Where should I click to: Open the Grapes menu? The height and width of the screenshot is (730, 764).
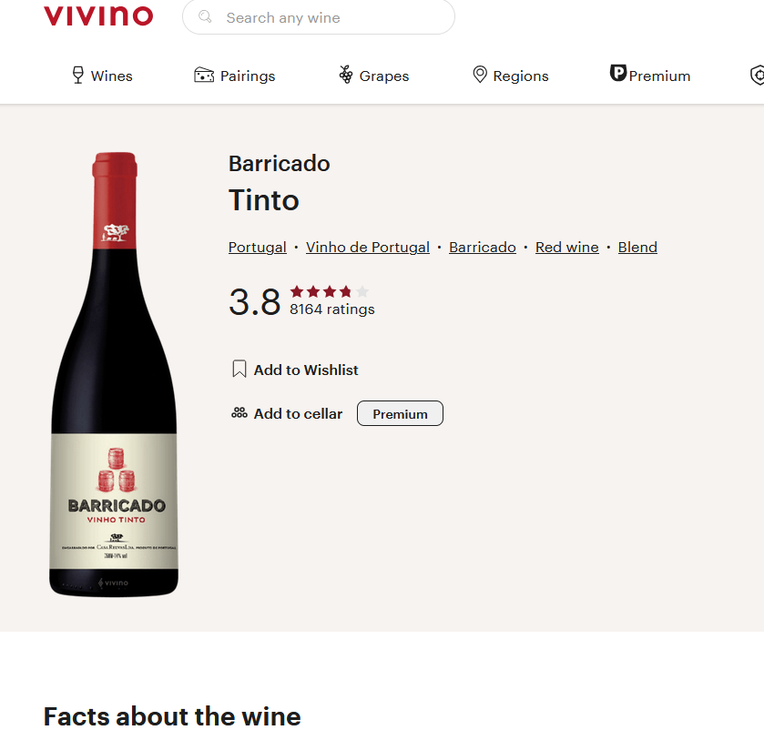point(383,76)
